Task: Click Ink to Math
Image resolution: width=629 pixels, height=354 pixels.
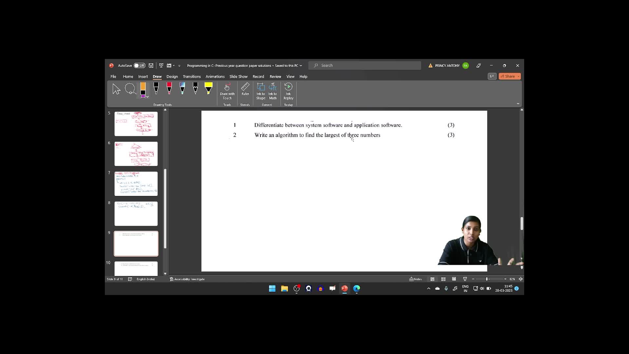Action: pos(273,91)
